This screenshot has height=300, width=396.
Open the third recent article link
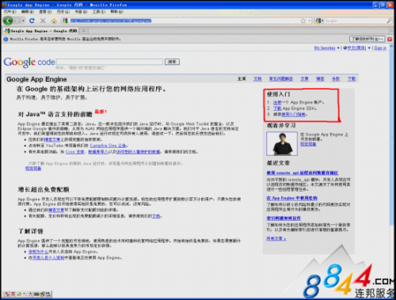(x=284, y=218)
